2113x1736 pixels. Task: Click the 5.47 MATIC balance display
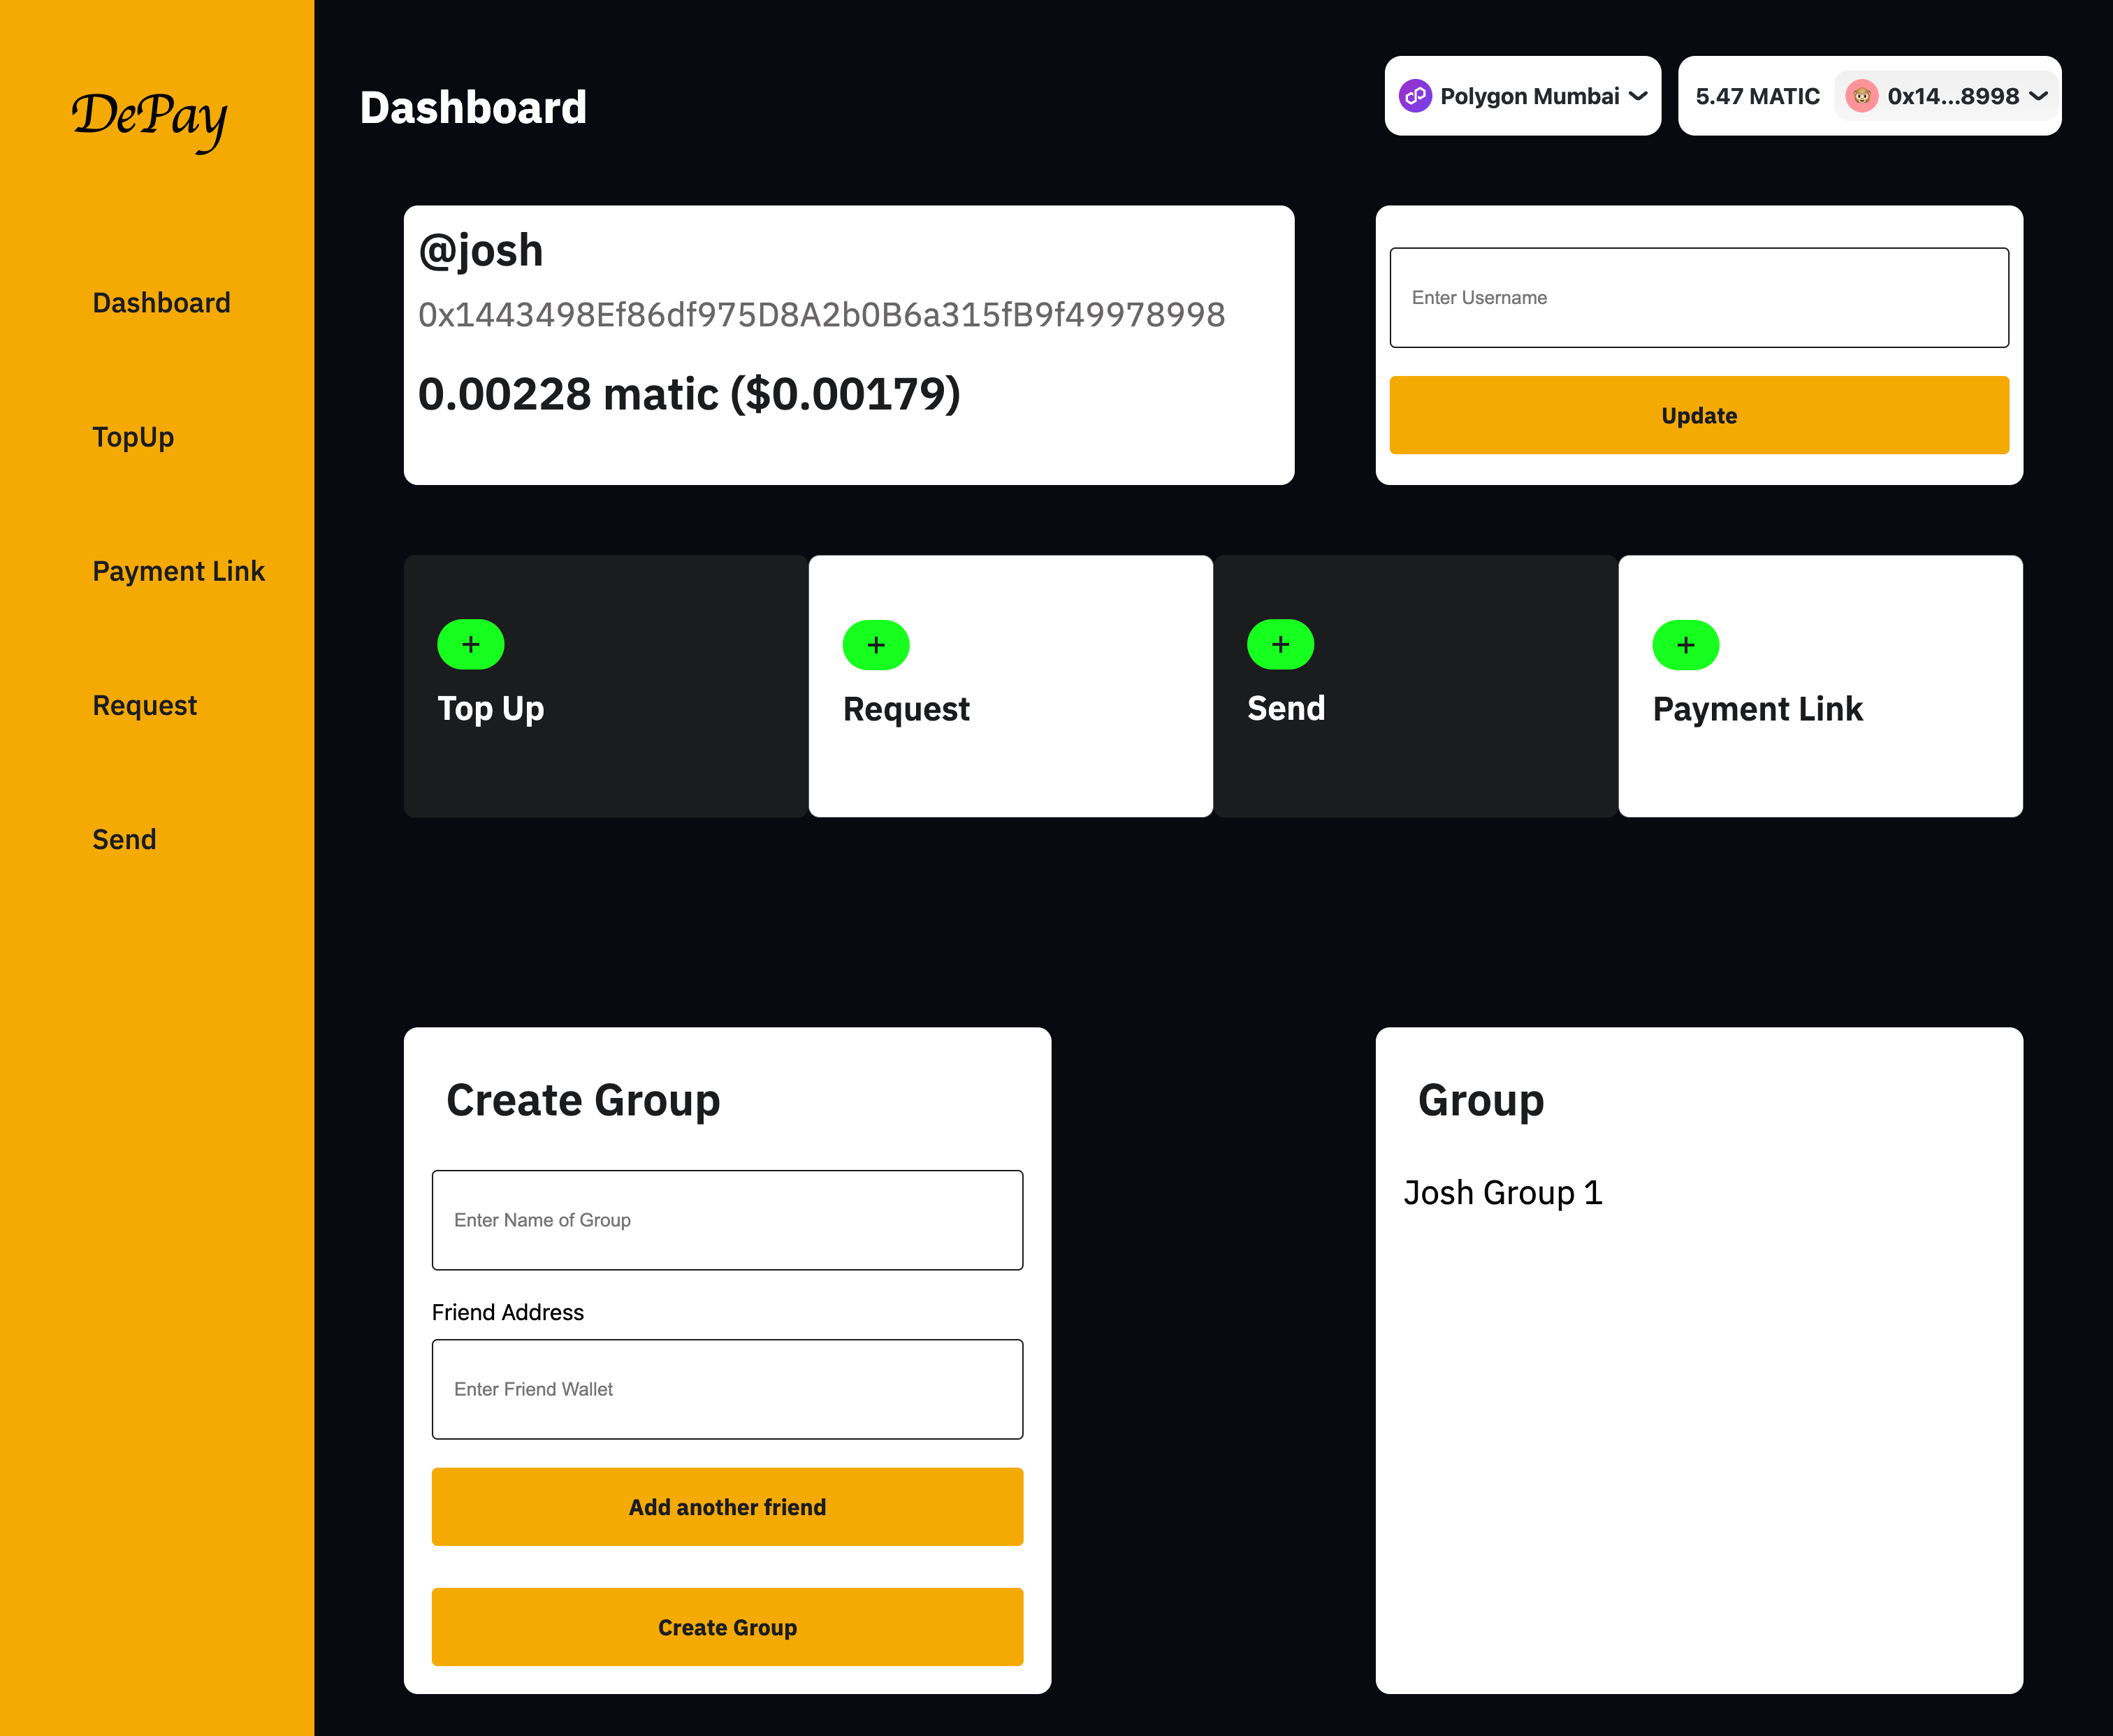(x=1756, y=96)
